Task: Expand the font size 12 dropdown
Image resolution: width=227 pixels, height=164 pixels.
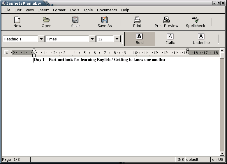Action: point(117,39)
